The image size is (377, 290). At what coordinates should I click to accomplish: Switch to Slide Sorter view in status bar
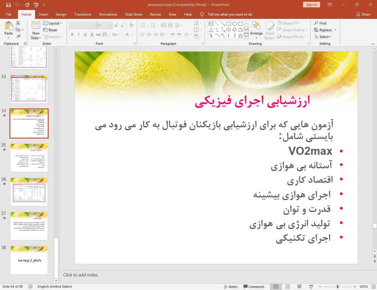coord(287,286)
